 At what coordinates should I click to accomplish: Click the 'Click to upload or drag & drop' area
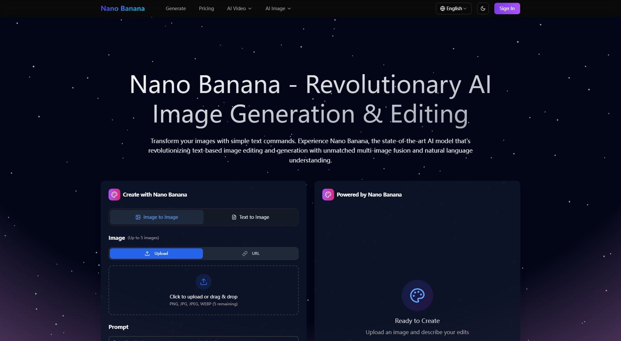pos(204,290)
